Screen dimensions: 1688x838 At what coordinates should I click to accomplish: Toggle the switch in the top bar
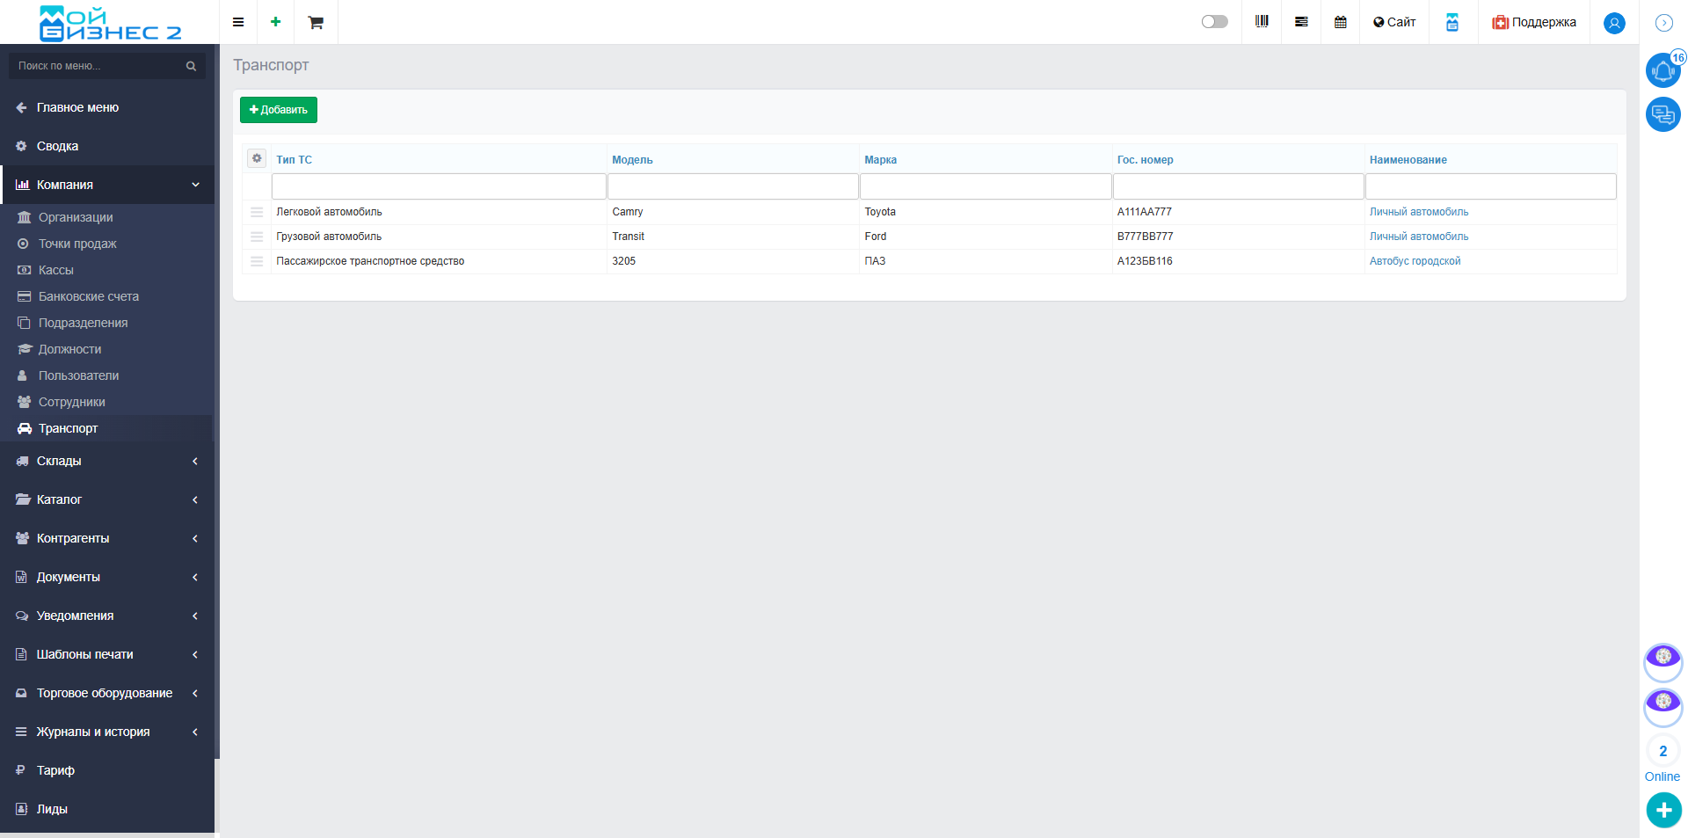click(x=1215, y=22)
